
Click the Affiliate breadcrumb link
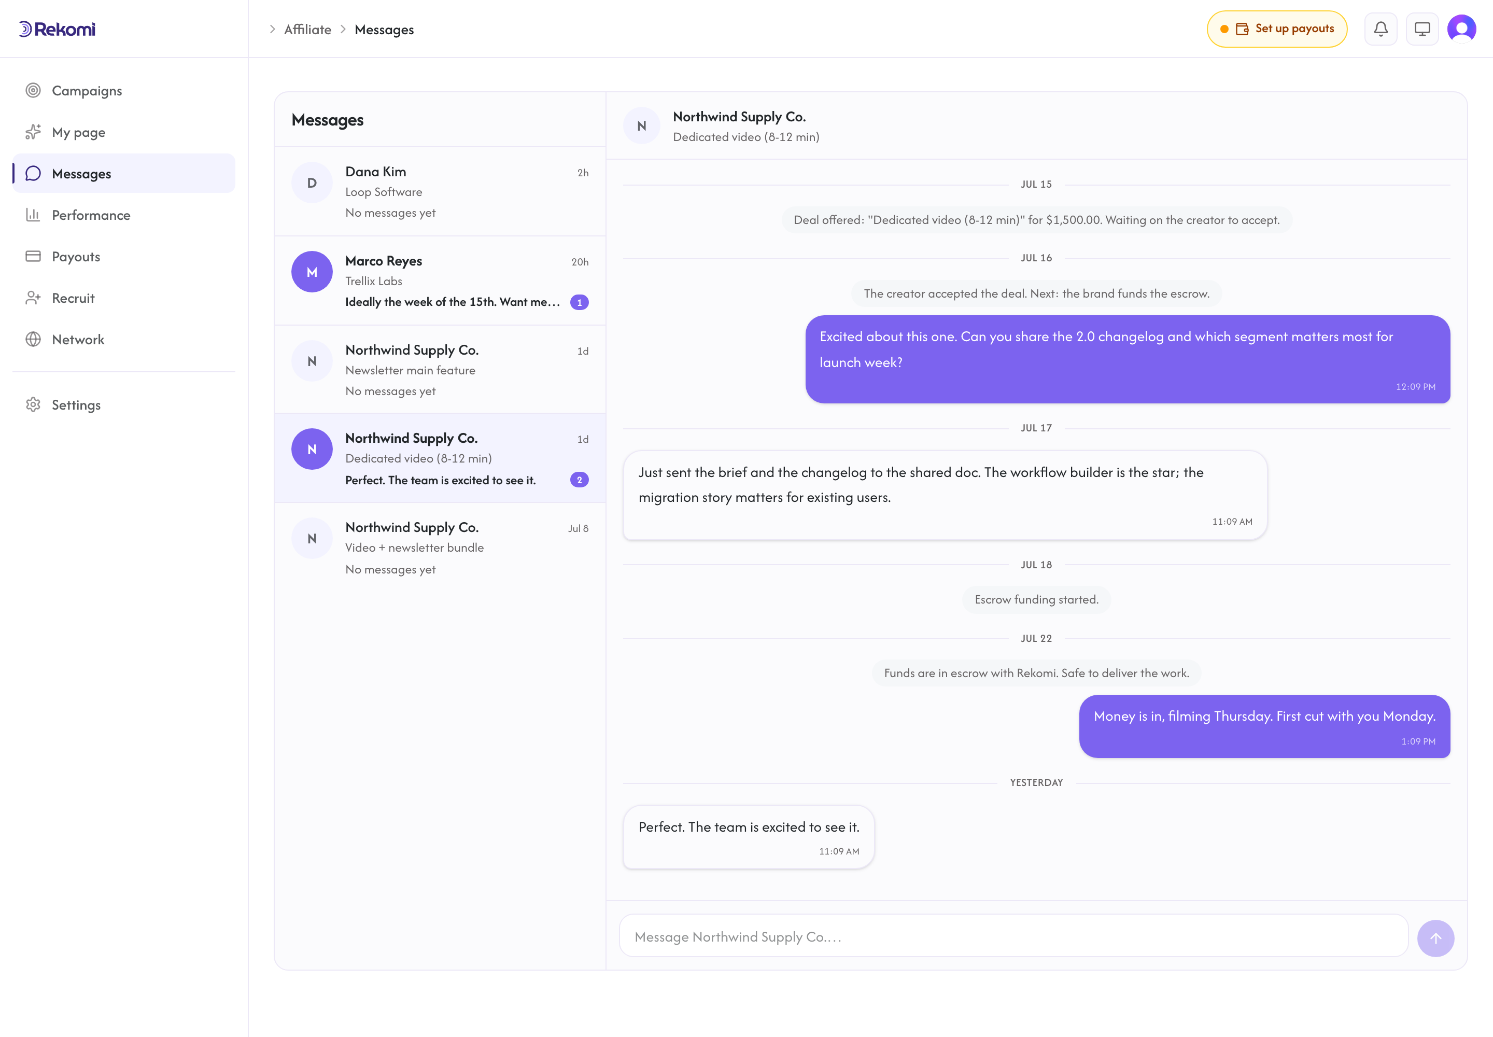(x=307, y=29)
